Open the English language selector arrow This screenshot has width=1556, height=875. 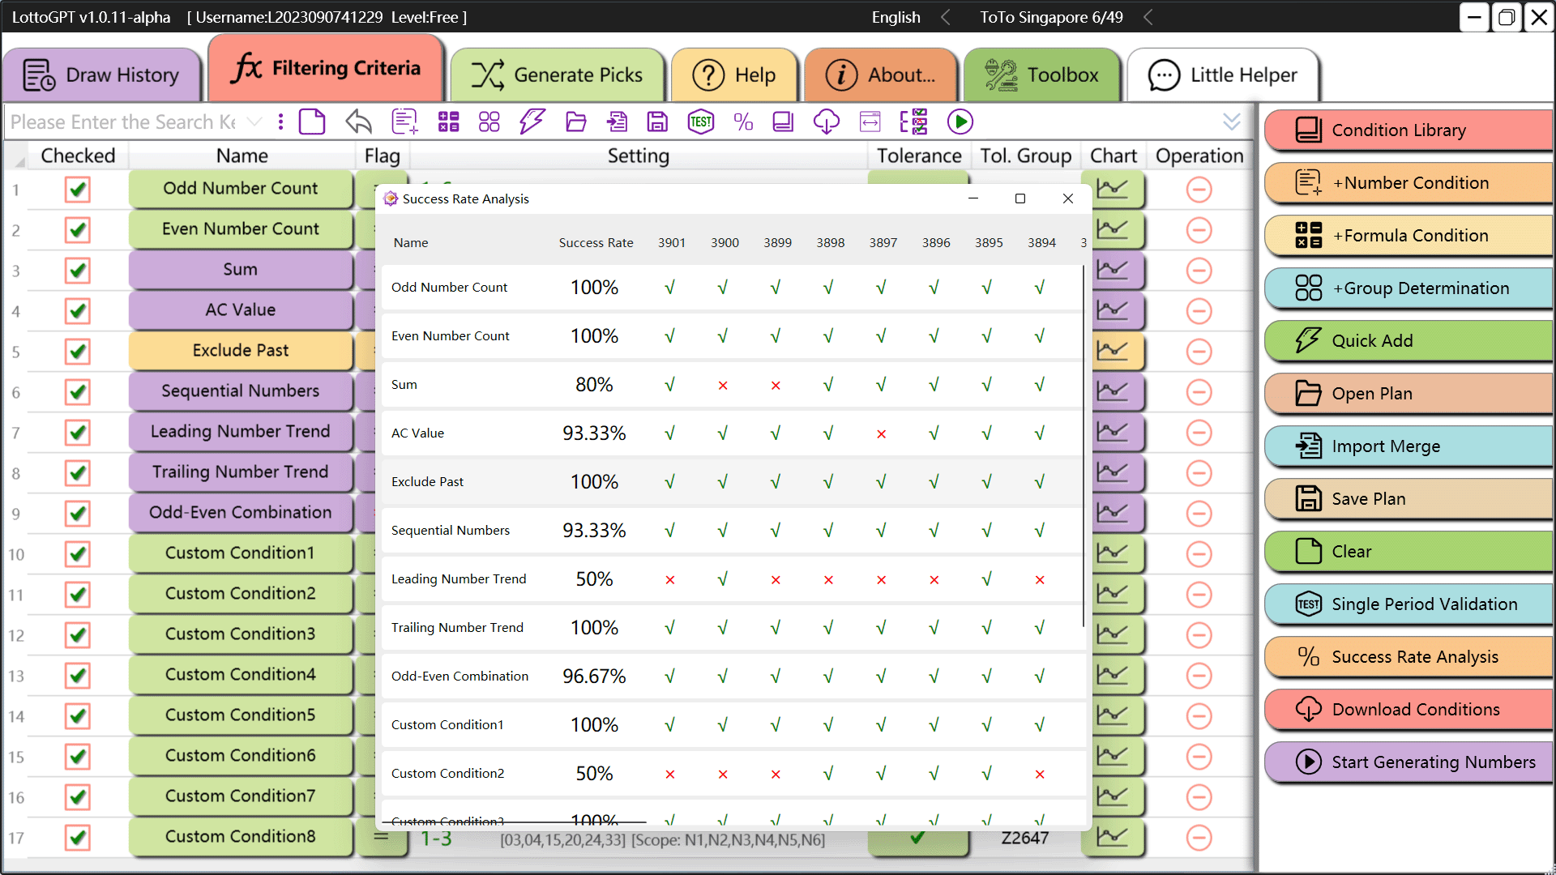(x=945, y=17)
